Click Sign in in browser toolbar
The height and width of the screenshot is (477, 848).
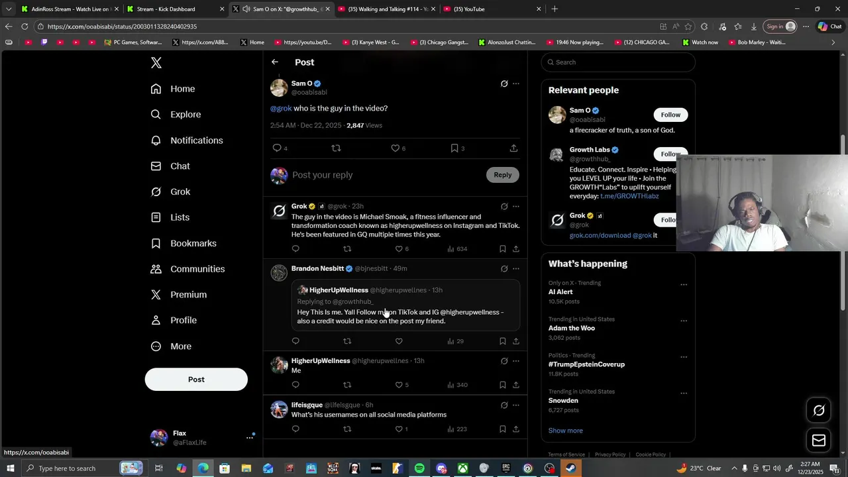click(x=780, y=26)
